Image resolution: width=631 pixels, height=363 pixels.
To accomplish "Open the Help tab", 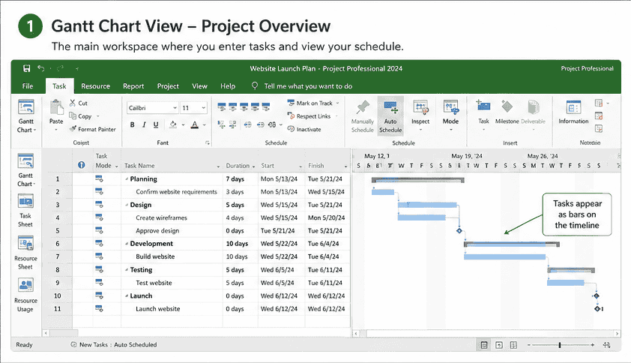I will [228, 86].
